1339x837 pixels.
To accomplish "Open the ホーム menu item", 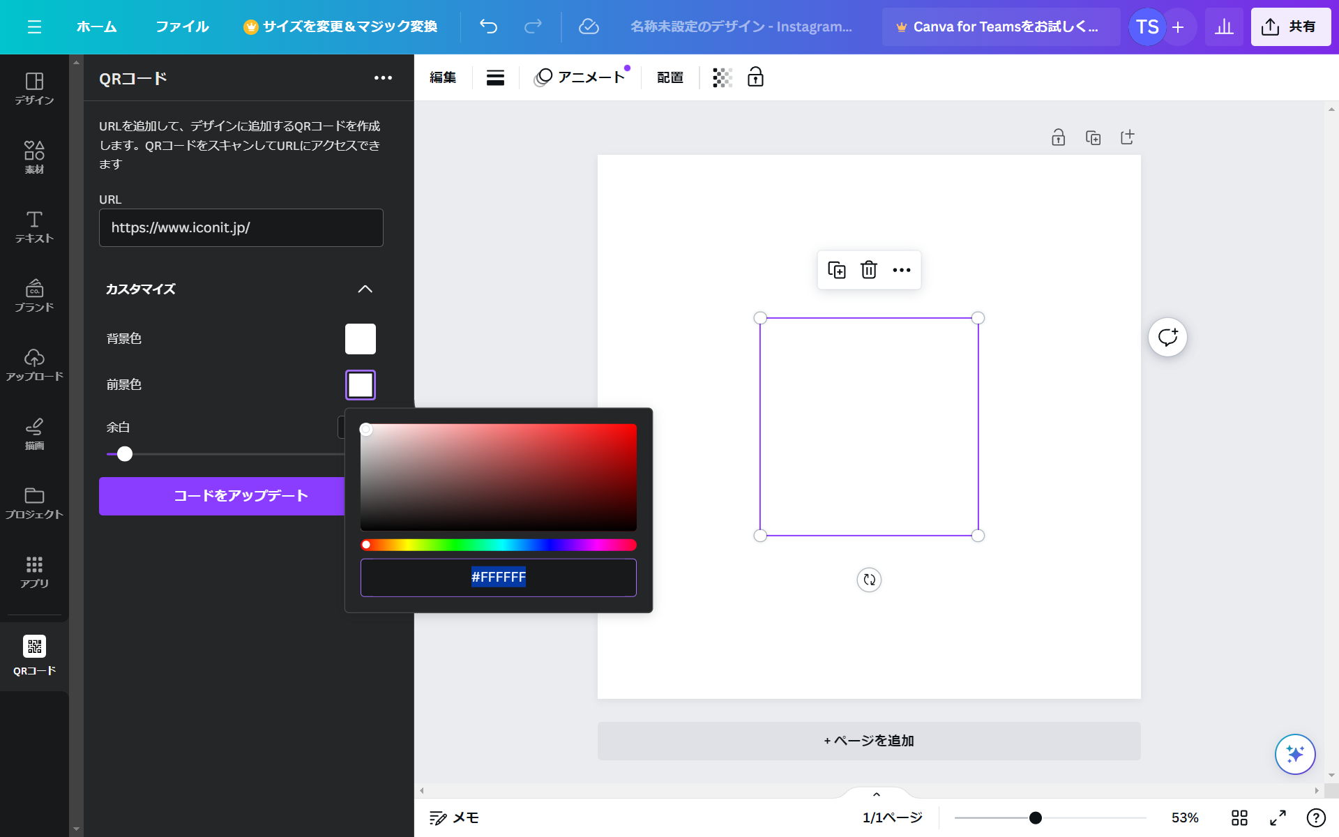I will [96, 27].
